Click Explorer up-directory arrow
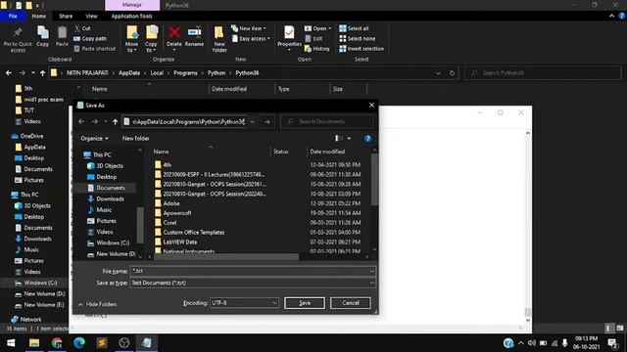 43,73
